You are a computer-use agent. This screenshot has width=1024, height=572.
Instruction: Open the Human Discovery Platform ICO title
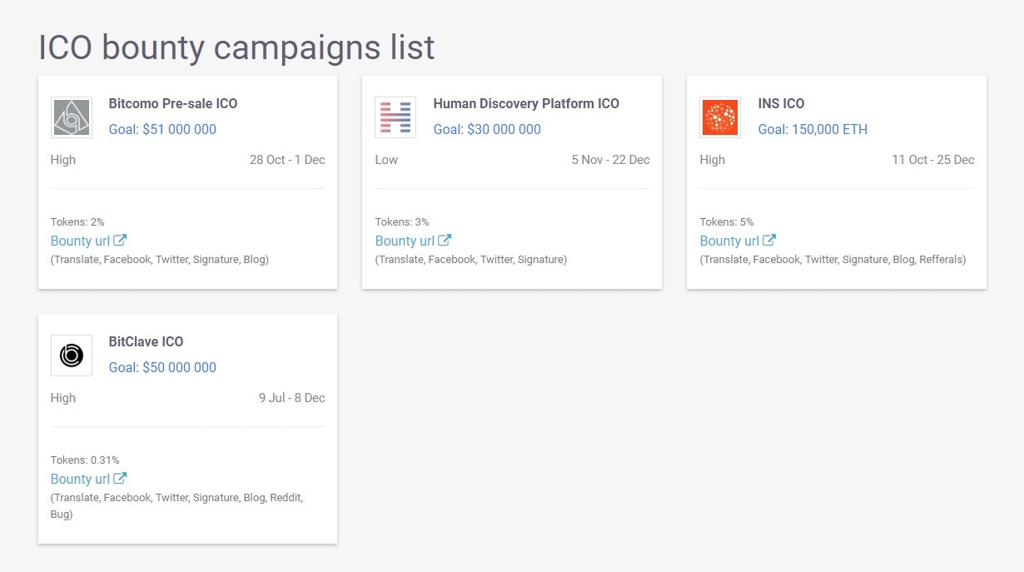[526, 104]
